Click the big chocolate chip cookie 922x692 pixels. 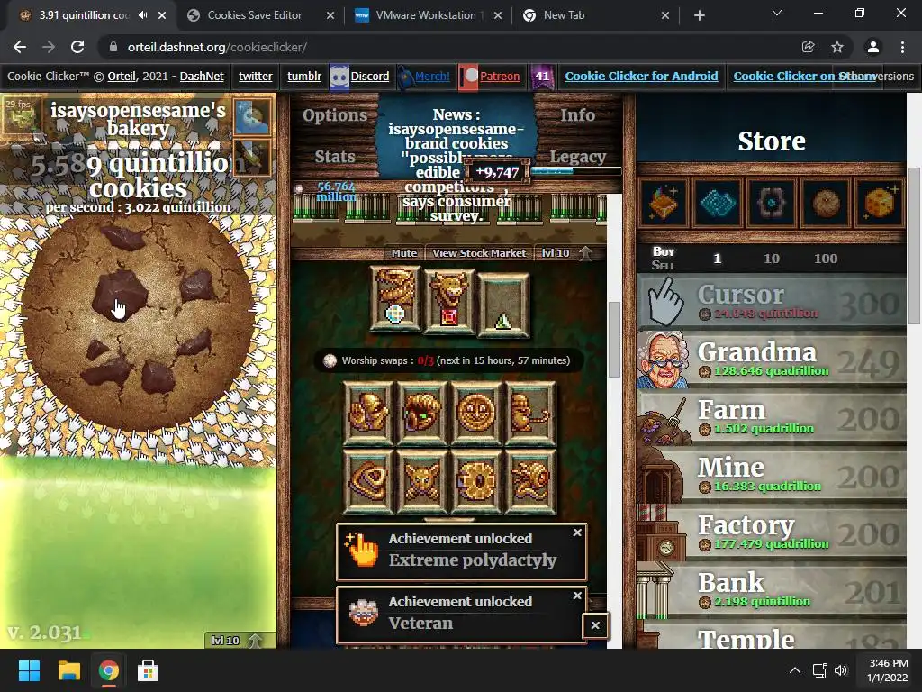(x=138, y=323)
